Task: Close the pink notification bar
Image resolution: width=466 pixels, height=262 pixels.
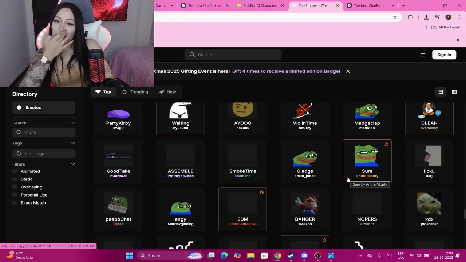Action: click(x=458, y=40)
